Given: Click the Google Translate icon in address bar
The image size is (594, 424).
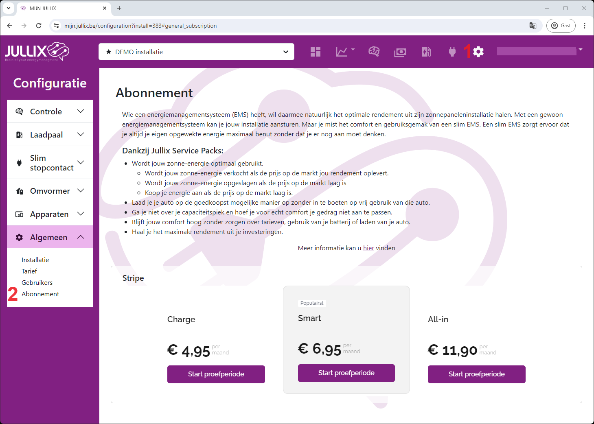Looking at the screenshot, I should point(533,26).
